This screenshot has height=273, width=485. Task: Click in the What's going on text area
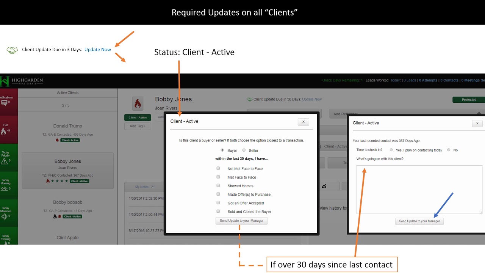coord(419,190)
